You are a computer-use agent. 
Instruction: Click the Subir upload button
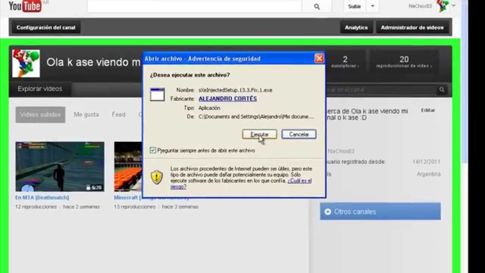pos(355,6)
